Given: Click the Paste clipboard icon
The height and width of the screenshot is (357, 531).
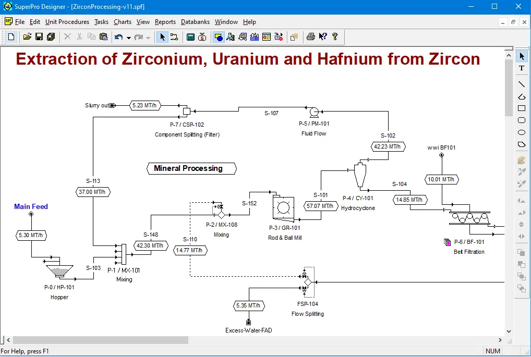Looking at the screenshot, I should [103, 37].
